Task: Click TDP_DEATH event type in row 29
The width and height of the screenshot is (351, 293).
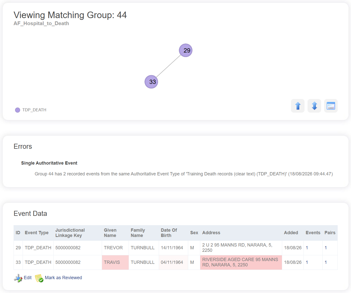Action: pos(38,248)
